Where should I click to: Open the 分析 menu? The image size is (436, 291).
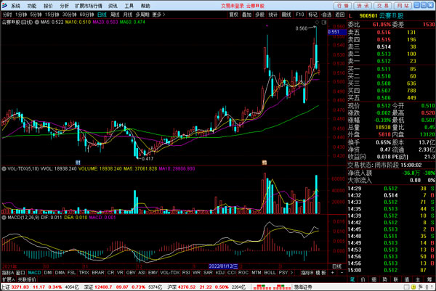[x=64, y=6]
